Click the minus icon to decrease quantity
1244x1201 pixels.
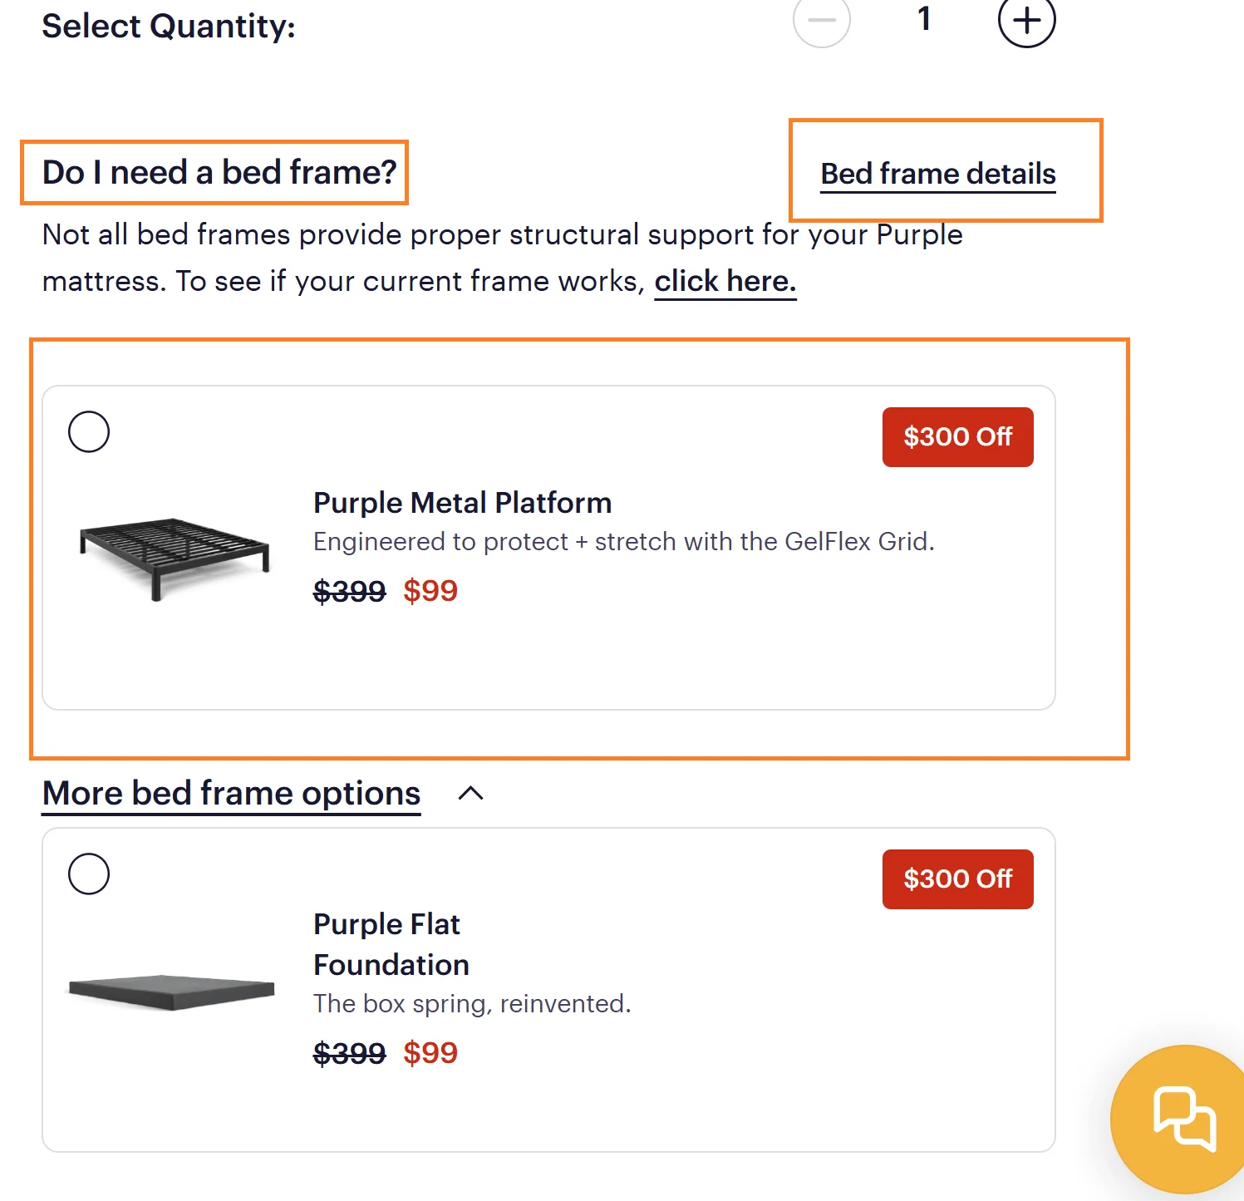tap(821, 21)
